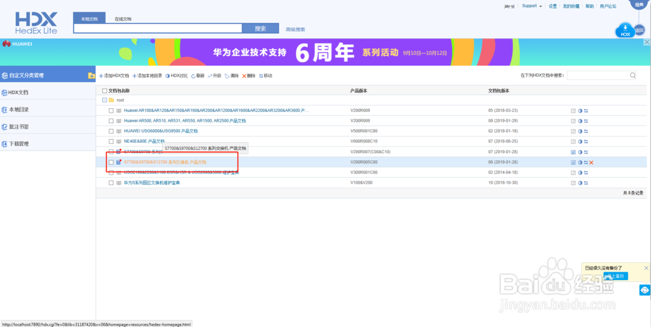Viewport: 651px width, 327px height.
Task: Open the 我的收藏 favorites link
Action: 571,7
